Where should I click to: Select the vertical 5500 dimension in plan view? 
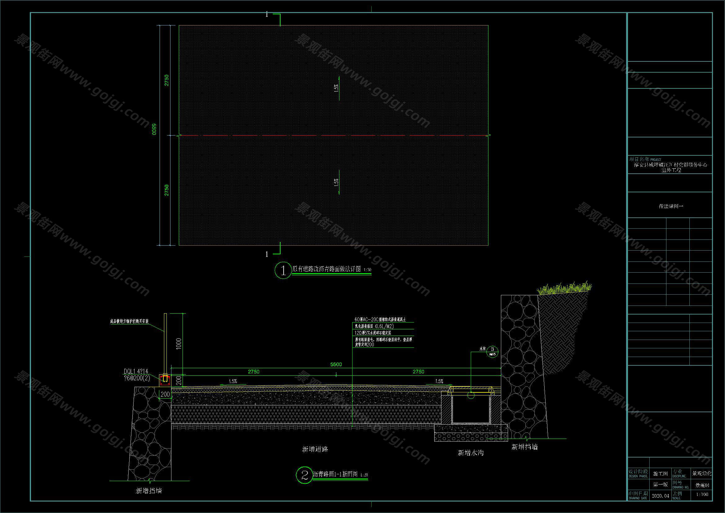coord(154,129)
